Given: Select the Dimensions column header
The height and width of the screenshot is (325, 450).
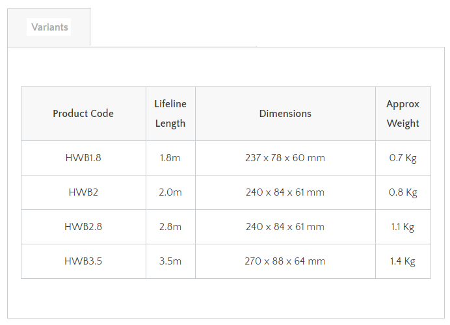Looking at the screenshot, I should (285, 114).
